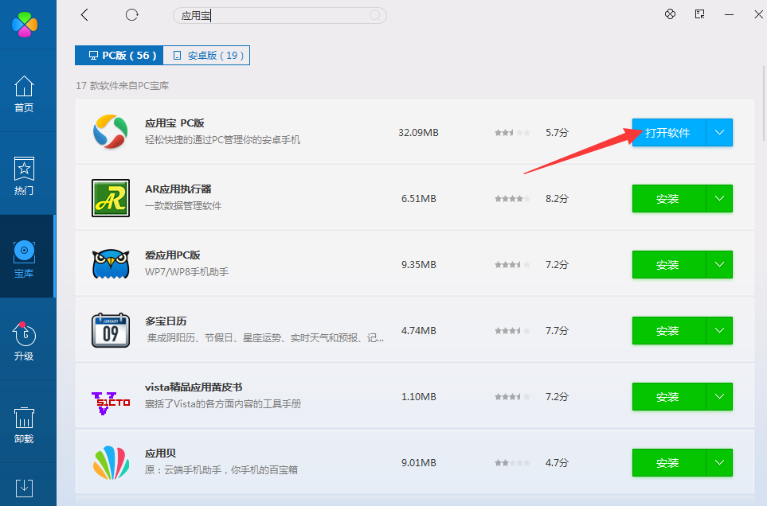Click the search field containing 应用宝
Screen dimensions: 767x506
click(271, 15)
